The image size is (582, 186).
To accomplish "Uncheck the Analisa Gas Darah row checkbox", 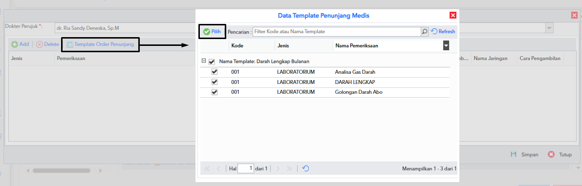I will click(x=214, y=72).
